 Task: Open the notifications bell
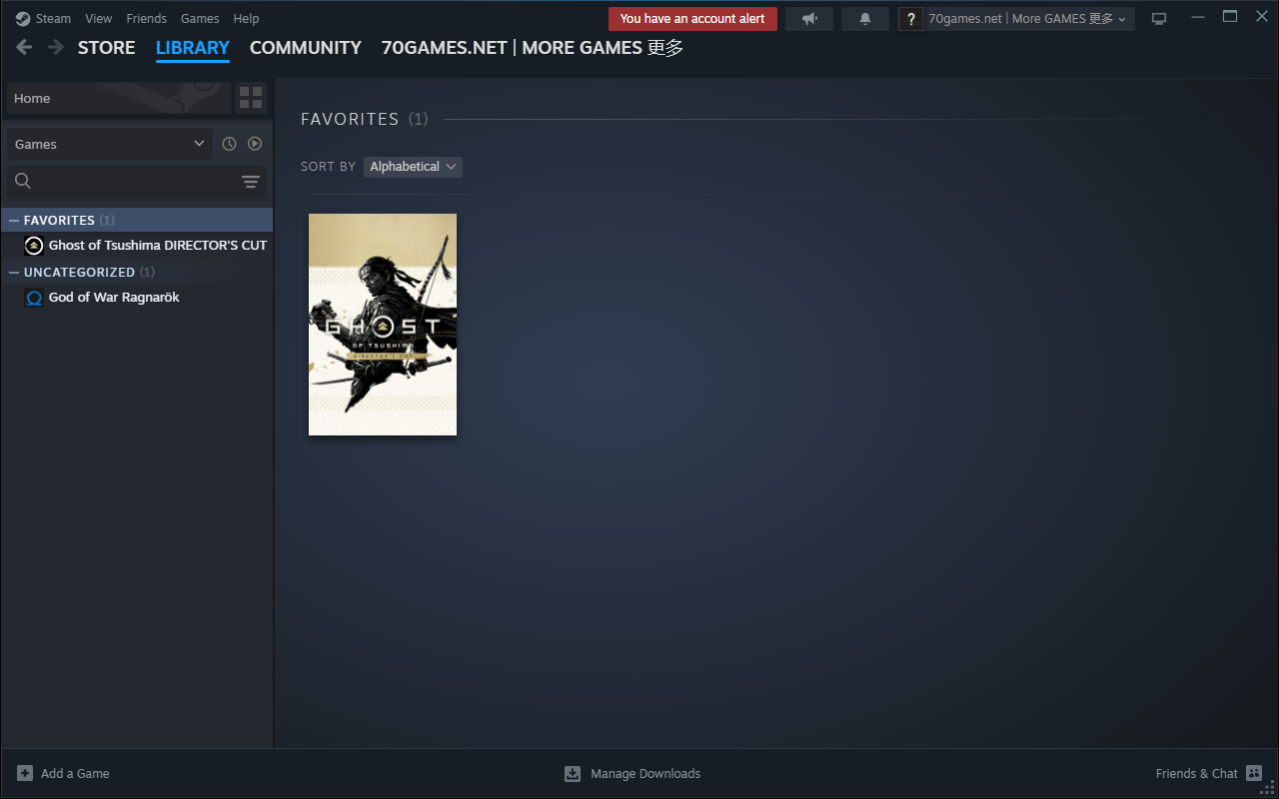pyautogui.click(x=865, y=19)
